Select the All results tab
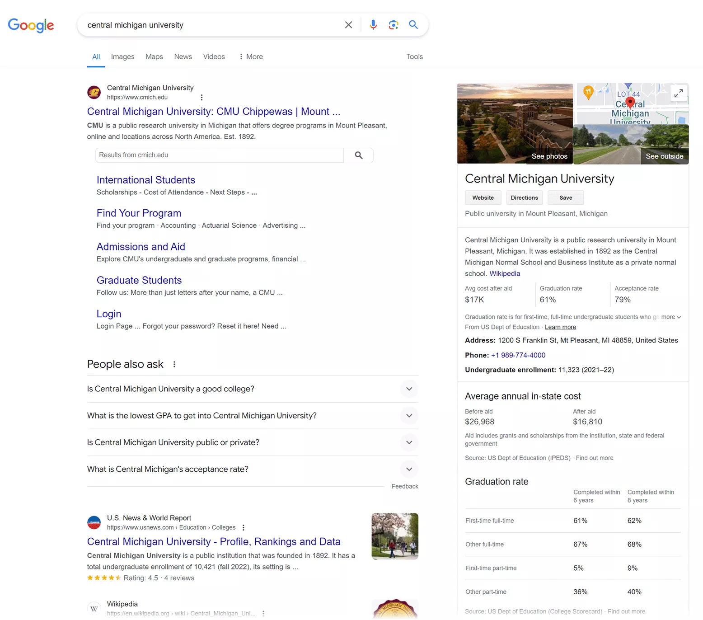Image resolution: width=703 pixels, height=620 pixels. tap(96, 56)
